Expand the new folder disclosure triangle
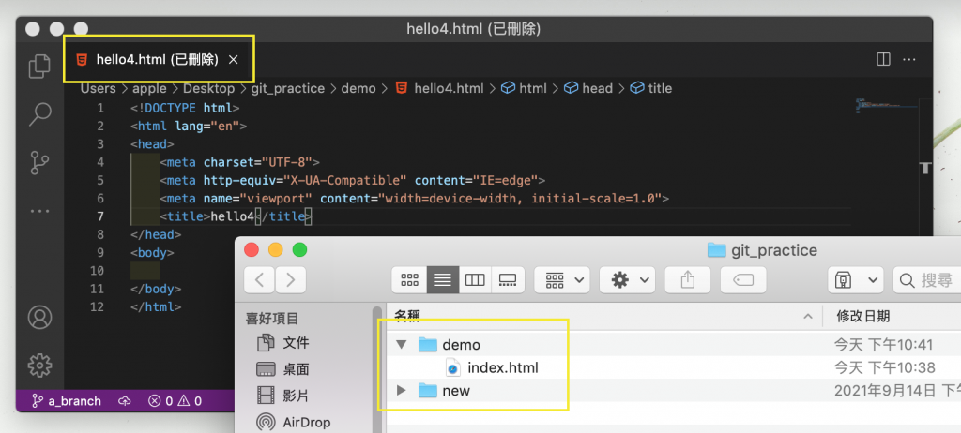The height and width of the screenshot is (433, 961). (x=402, y=390)
